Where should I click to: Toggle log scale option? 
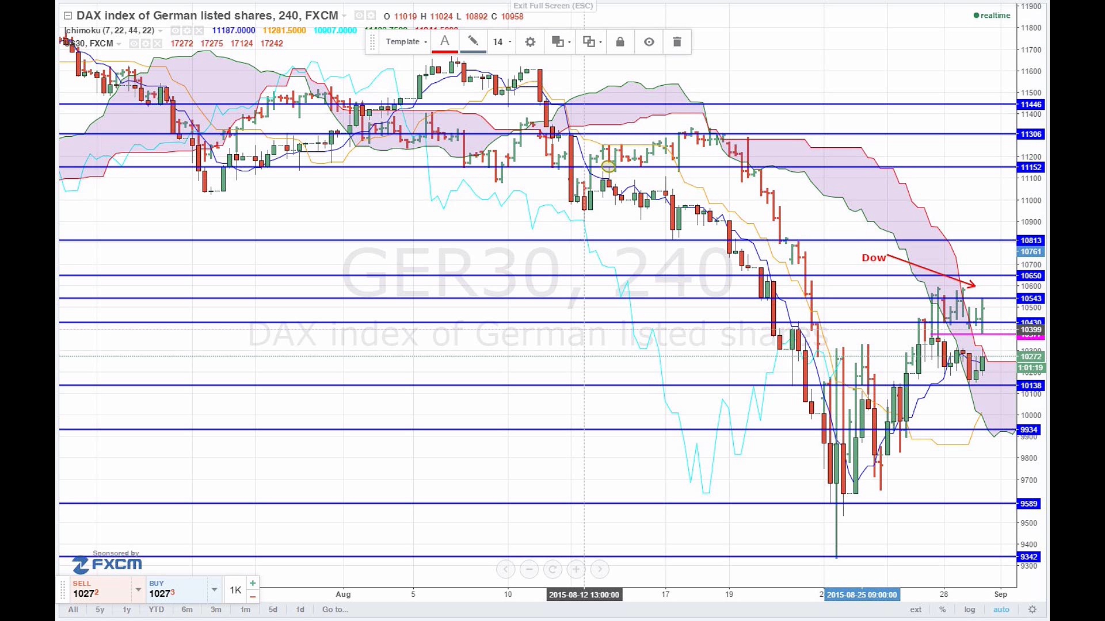click(x=970, y=609)
